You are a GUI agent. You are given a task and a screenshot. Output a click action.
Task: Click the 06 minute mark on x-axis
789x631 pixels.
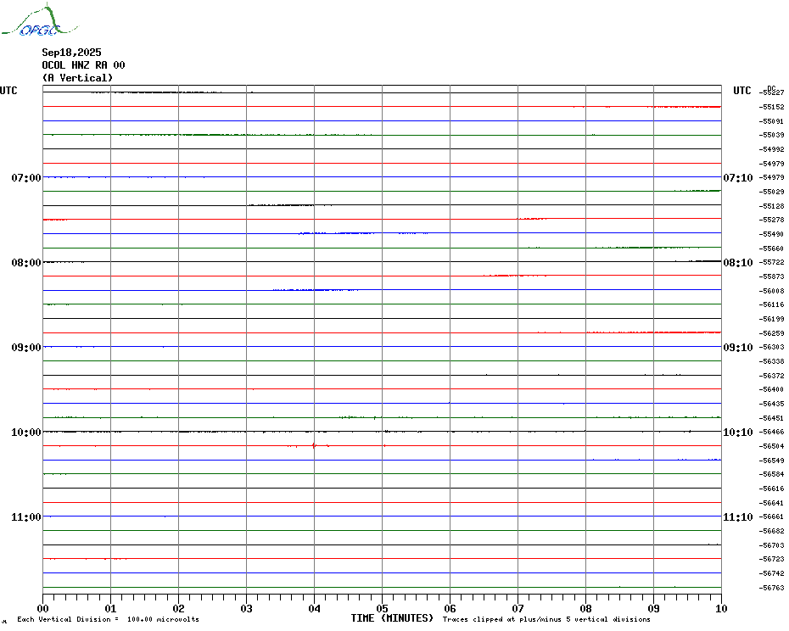click(450, 608)
